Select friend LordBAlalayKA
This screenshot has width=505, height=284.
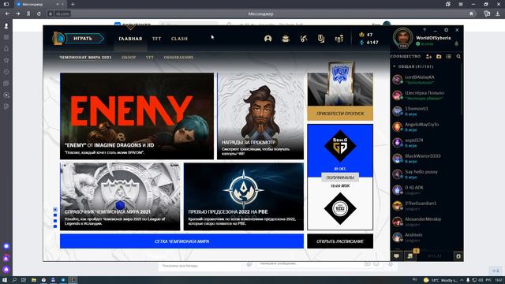click(426, 80)
